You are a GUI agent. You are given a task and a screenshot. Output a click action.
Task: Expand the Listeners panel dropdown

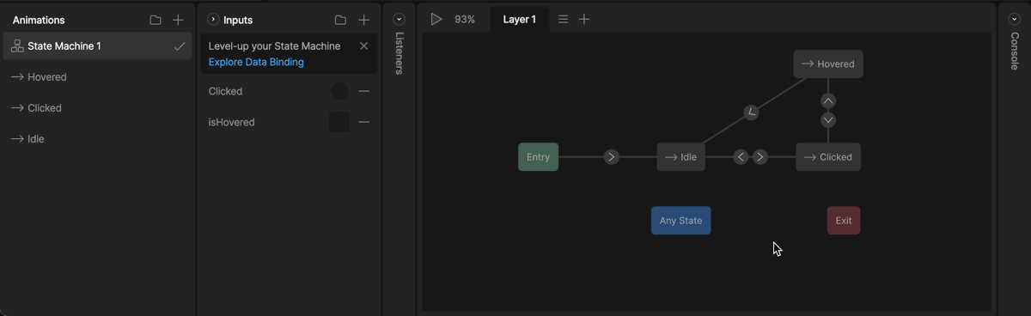coord(399,19)
